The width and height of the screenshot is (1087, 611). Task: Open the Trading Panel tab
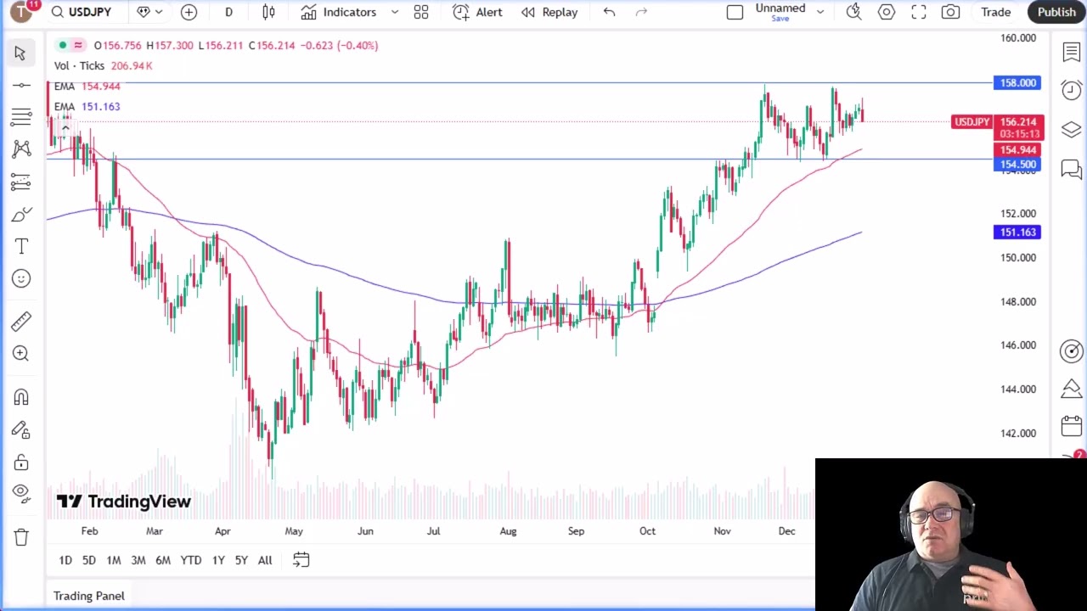(89, 596)
